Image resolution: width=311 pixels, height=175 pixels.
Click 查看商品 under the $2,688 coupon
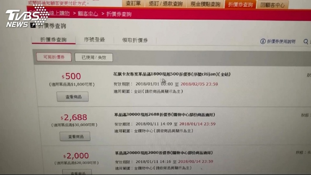click(x=75, y=136)
